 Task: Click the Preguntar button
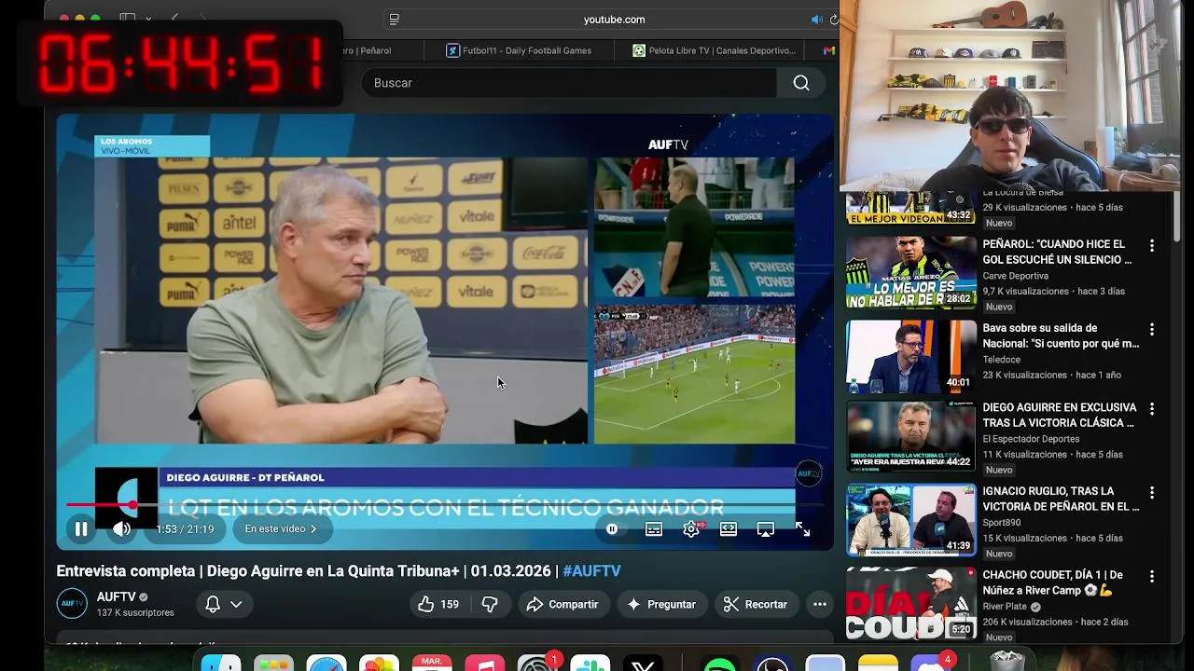click(661, 604)
